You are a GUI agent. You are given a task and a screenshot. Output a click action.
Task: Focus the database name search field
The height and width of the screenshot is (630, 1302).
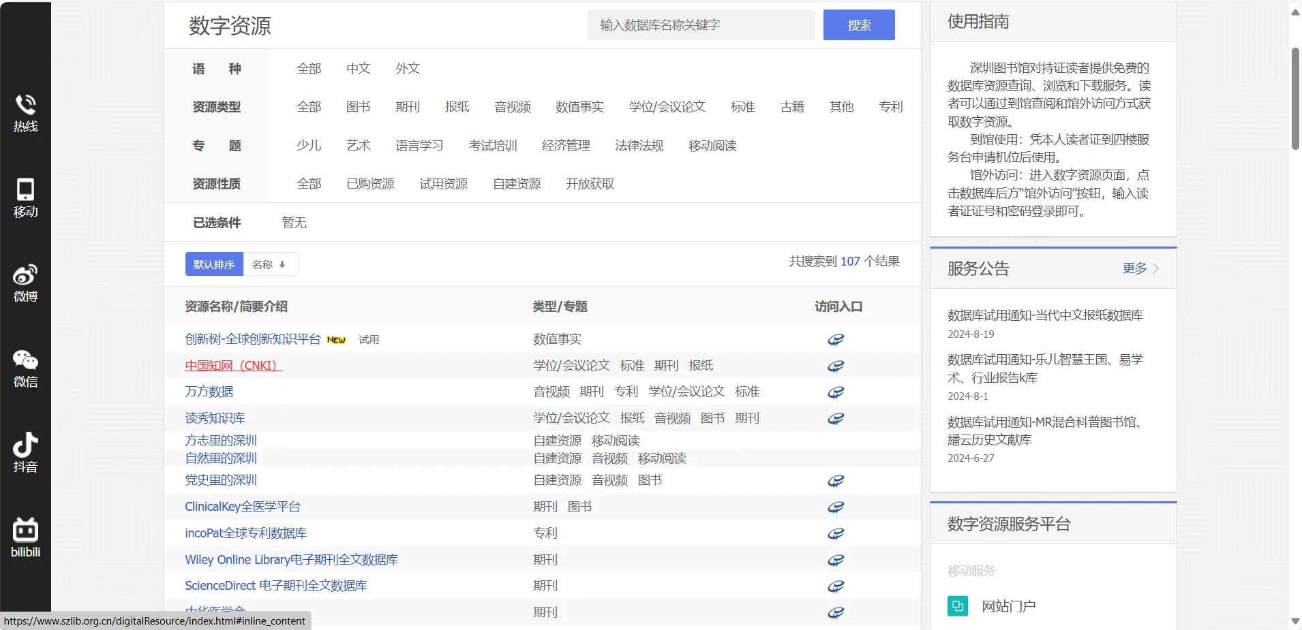701,25
